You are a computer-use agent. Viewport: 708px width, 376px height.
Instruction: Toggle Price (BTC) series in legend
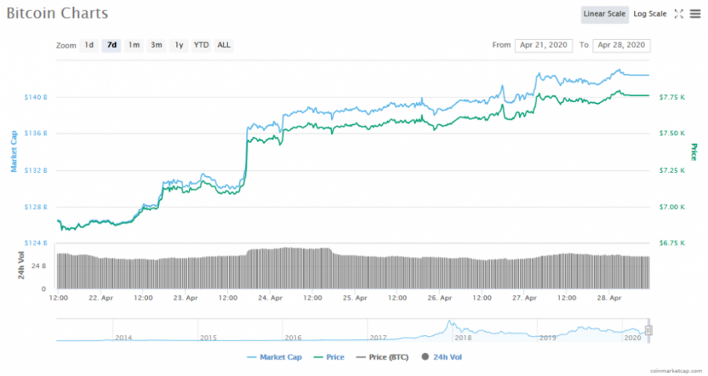(382, 357)
